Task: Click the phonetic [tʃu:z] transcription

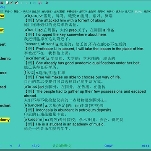Action: (x=29, y=73)
